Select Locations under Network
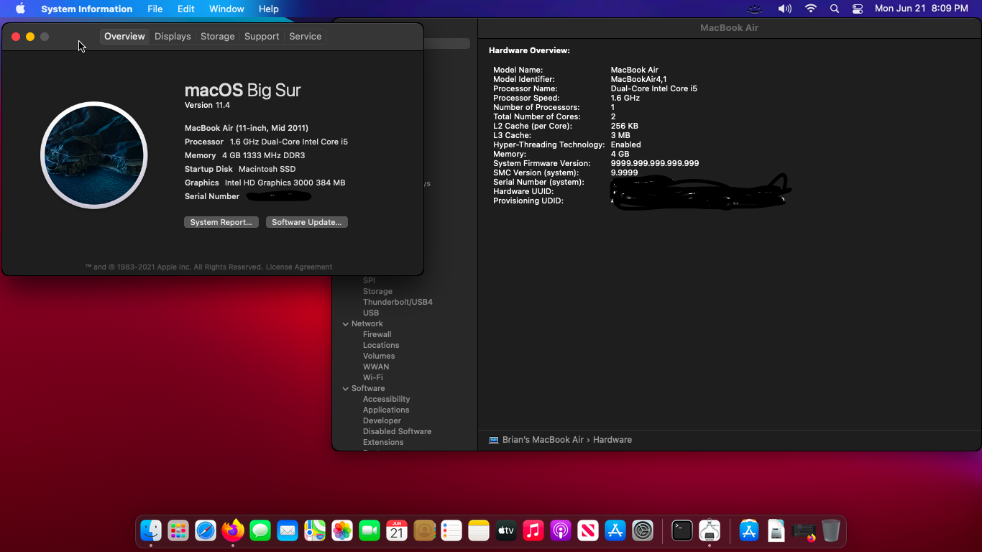 tap(381, 345)
